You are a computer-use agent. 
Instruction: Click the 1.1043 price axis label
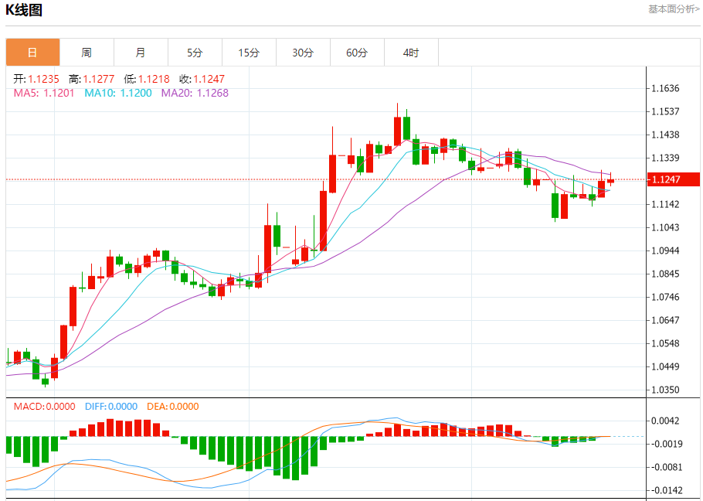[666, 227]
